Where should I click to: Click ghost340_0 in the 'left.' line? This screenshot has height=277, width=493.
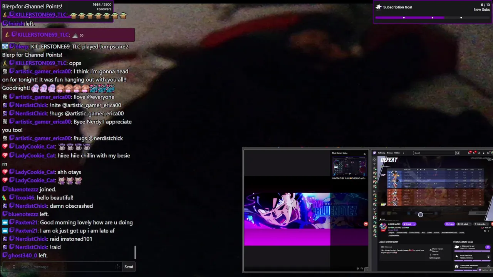[22, 255]
